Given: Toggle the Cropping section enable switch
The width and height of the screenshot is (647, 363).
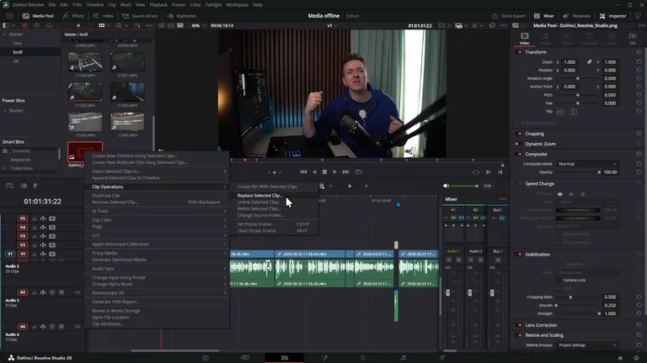Looking at the screenshot, I should [520, 134].
